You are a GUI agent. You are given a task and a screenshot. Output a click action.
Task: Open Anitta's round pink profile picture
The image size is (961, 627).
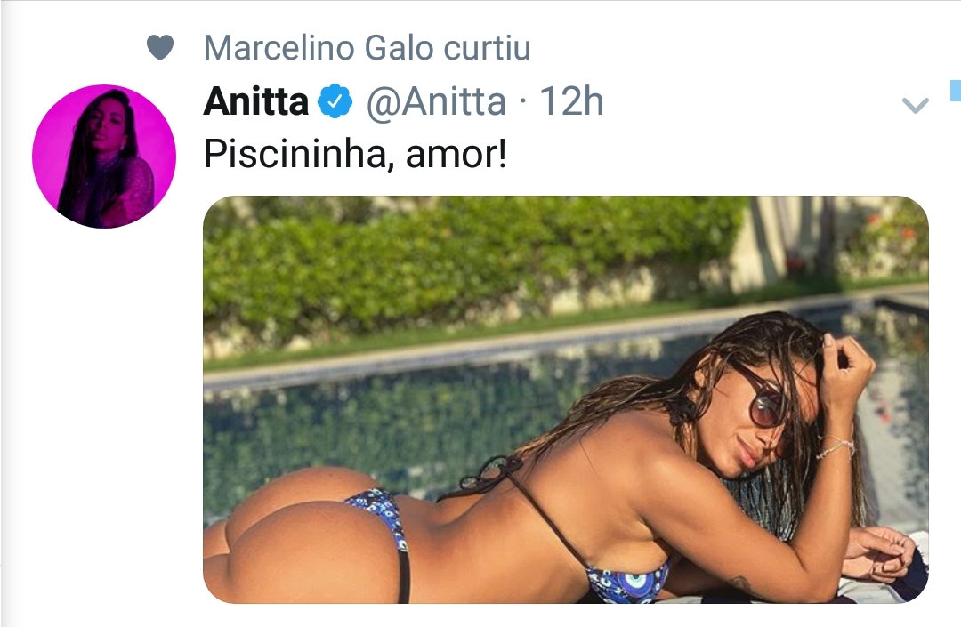pyautogui.click(x=104, y=157)
